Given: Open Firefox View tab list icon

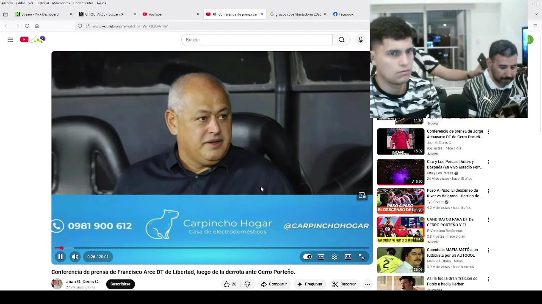Looking at the screenshot, I should point(6,14).
